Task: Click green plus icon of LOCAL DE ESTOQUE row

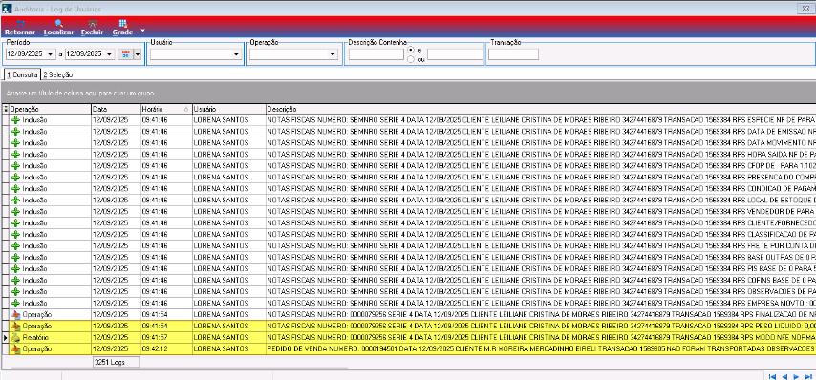Action: pos(15,201)
